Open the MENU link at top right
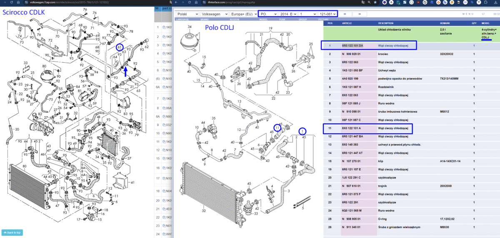This screenshot has height=238, width=500. pyautogui.click(x=468, y=14)
